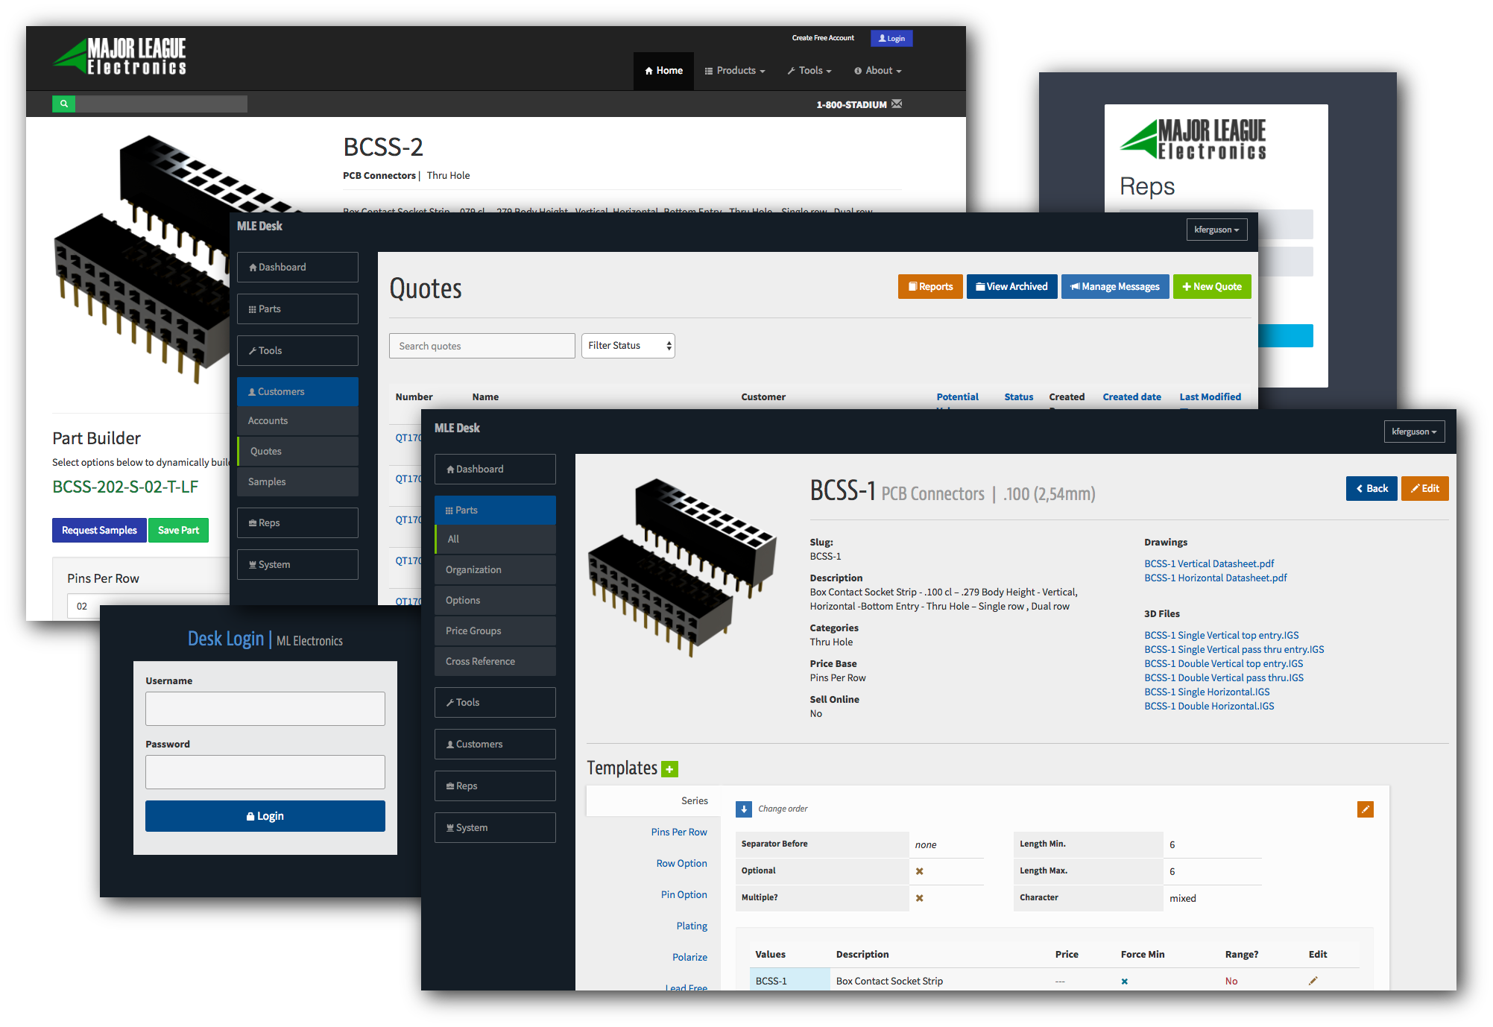1493x1027 pixels.
Task: Select System in BCSS-1 window sidebar
Action: pos(495,827)
